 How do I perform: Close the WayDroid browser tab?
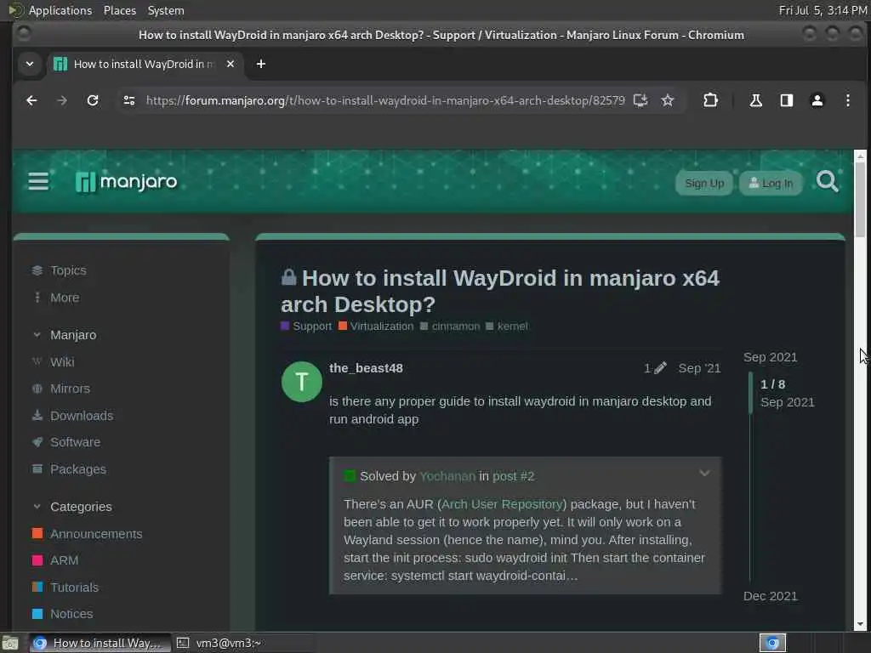point(231,64)
